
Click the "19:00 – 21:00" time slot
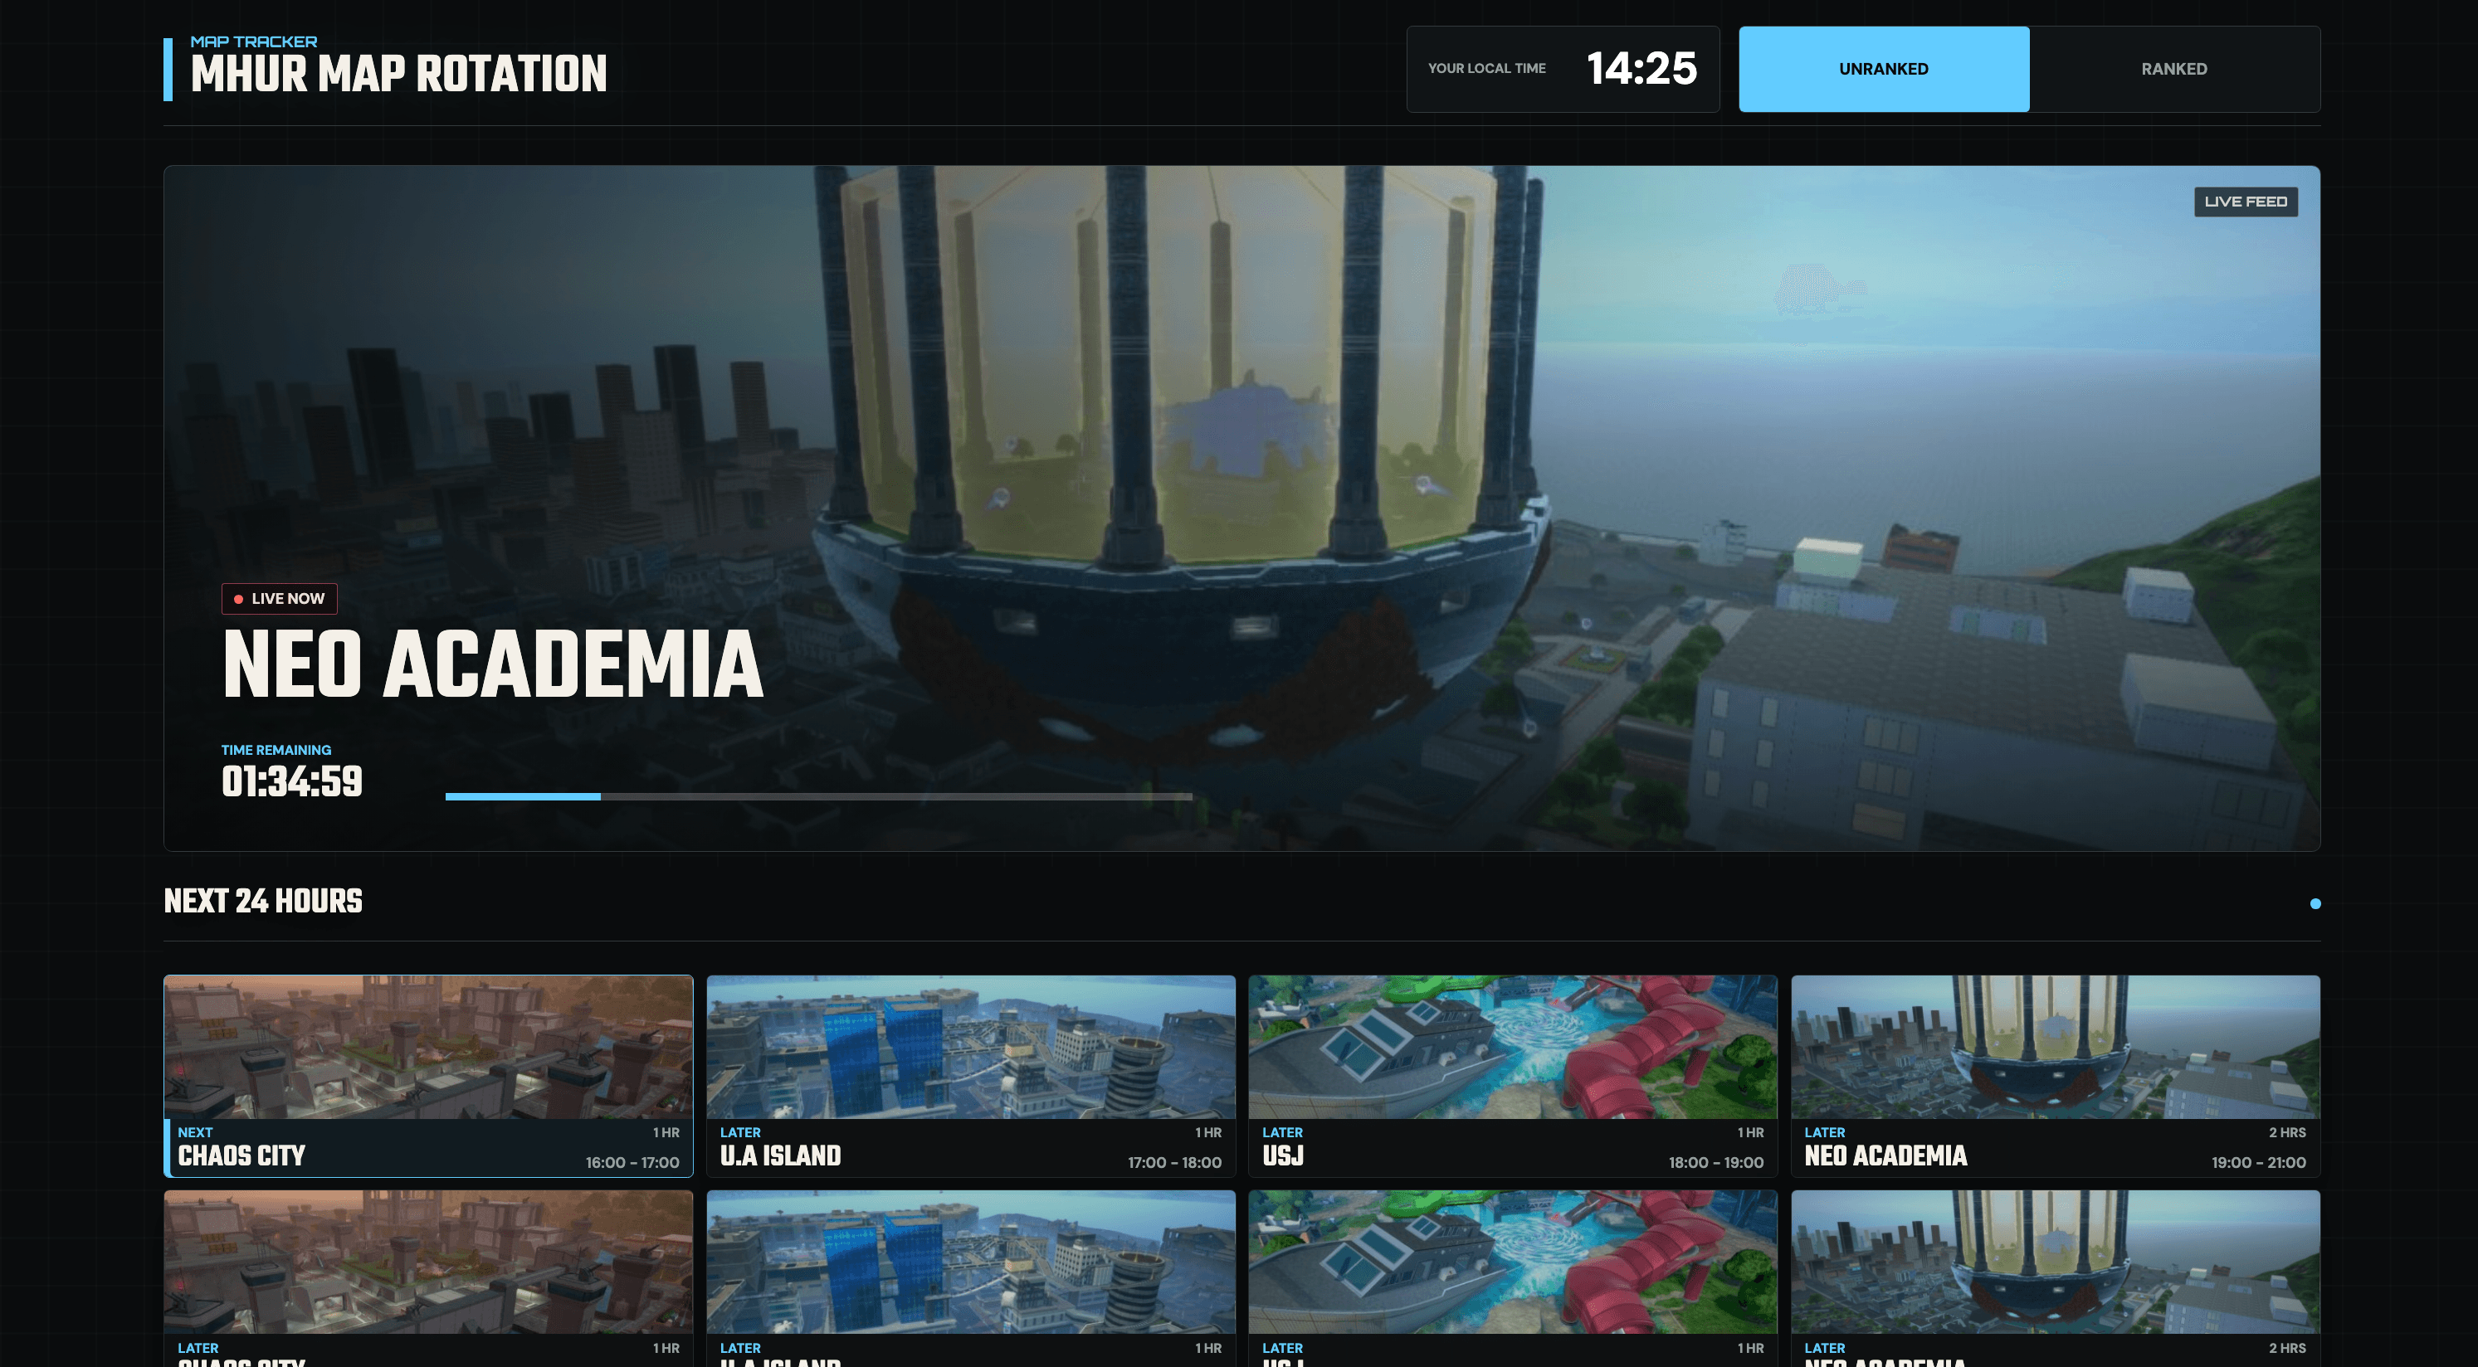(x=2259, y=1162)
